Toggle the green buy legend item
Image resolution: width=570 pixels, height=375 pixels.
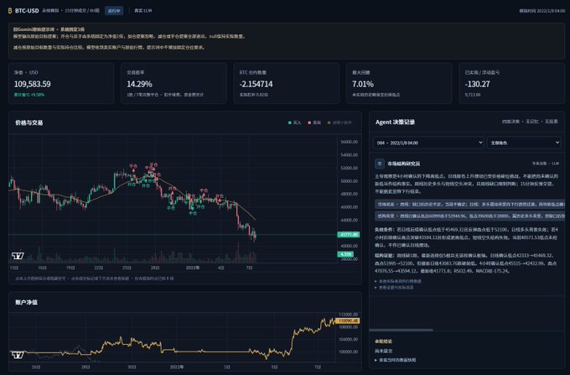[x=295, y=122]
